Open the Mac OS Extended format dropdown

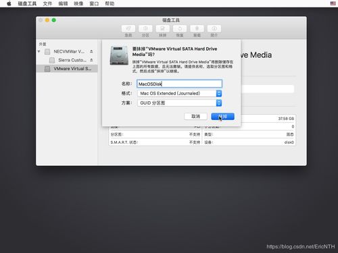tap(180, 93)
